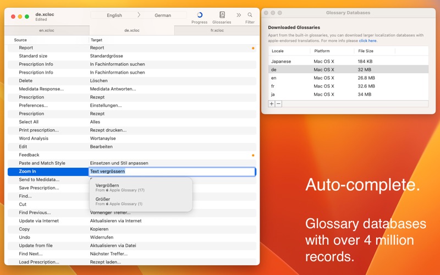Select the Word Analysis row
This screenshot has width=440, height=275.
point(132,139)
